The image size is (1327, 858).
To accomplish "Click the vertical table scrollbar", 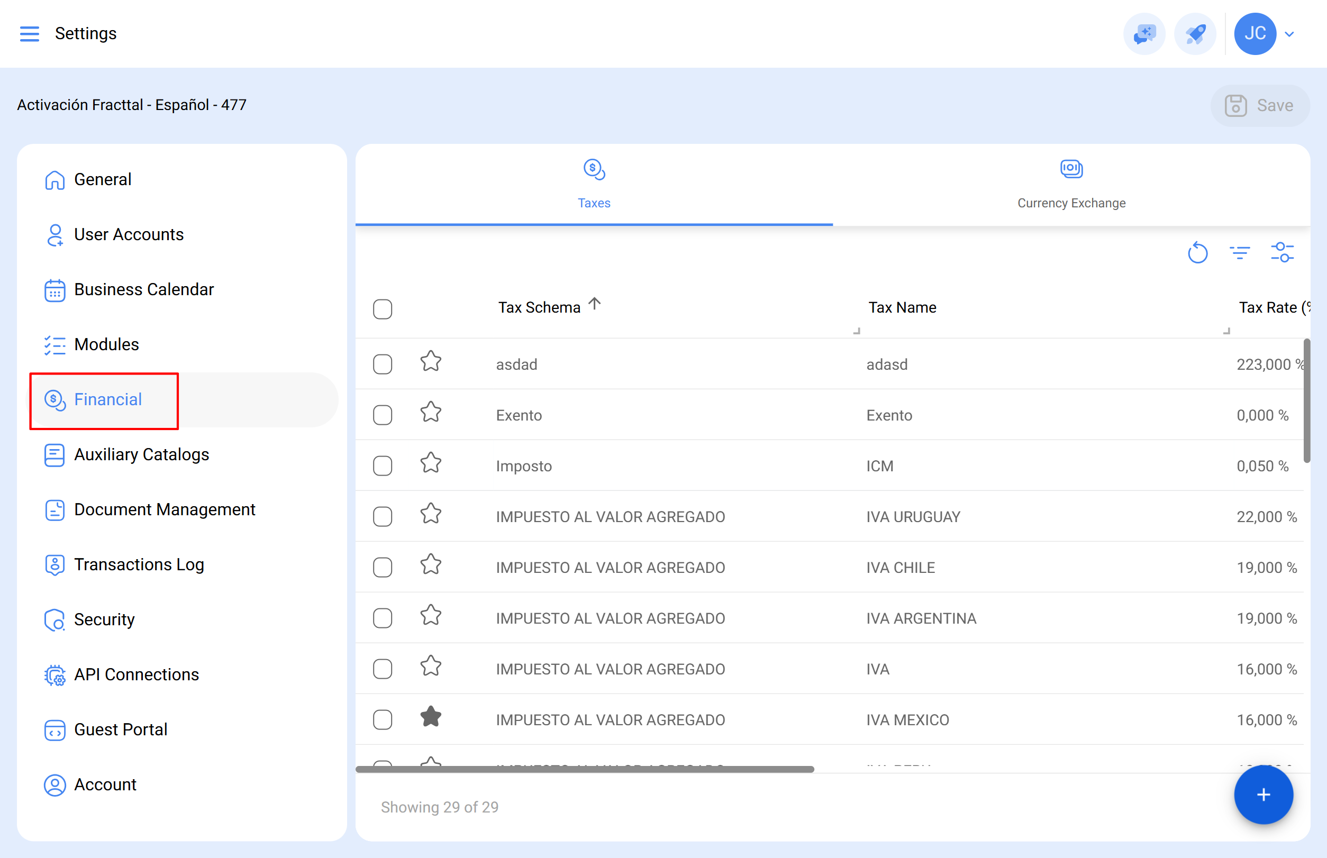I will 1306,400.
